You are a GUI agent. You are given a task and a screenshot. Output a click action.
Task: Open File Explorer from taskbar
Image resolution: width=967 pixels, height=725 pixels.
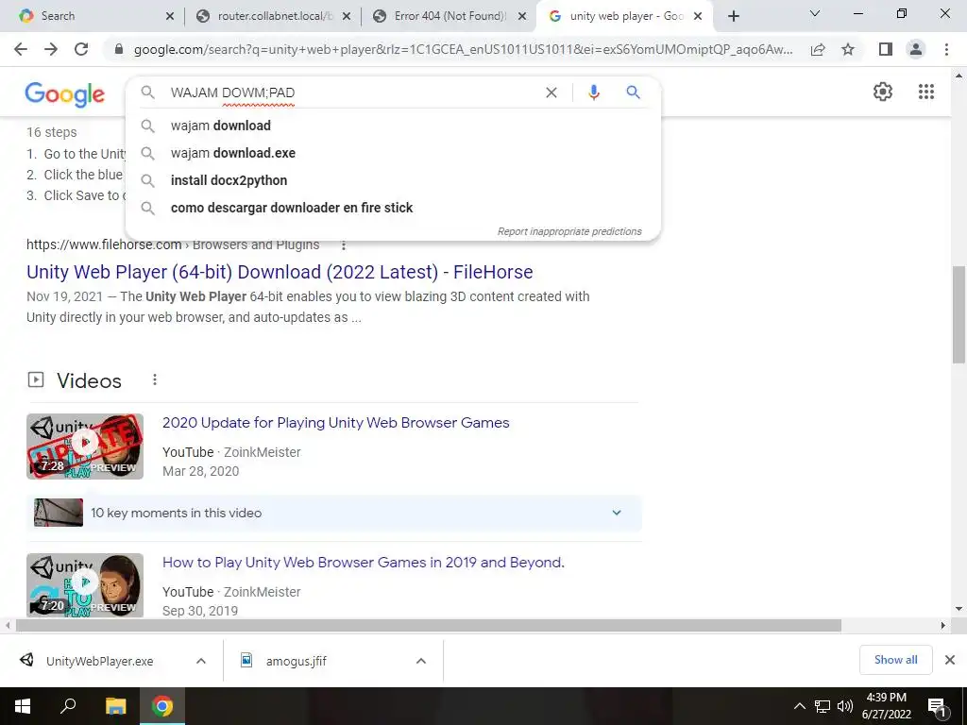click(115, 706)
